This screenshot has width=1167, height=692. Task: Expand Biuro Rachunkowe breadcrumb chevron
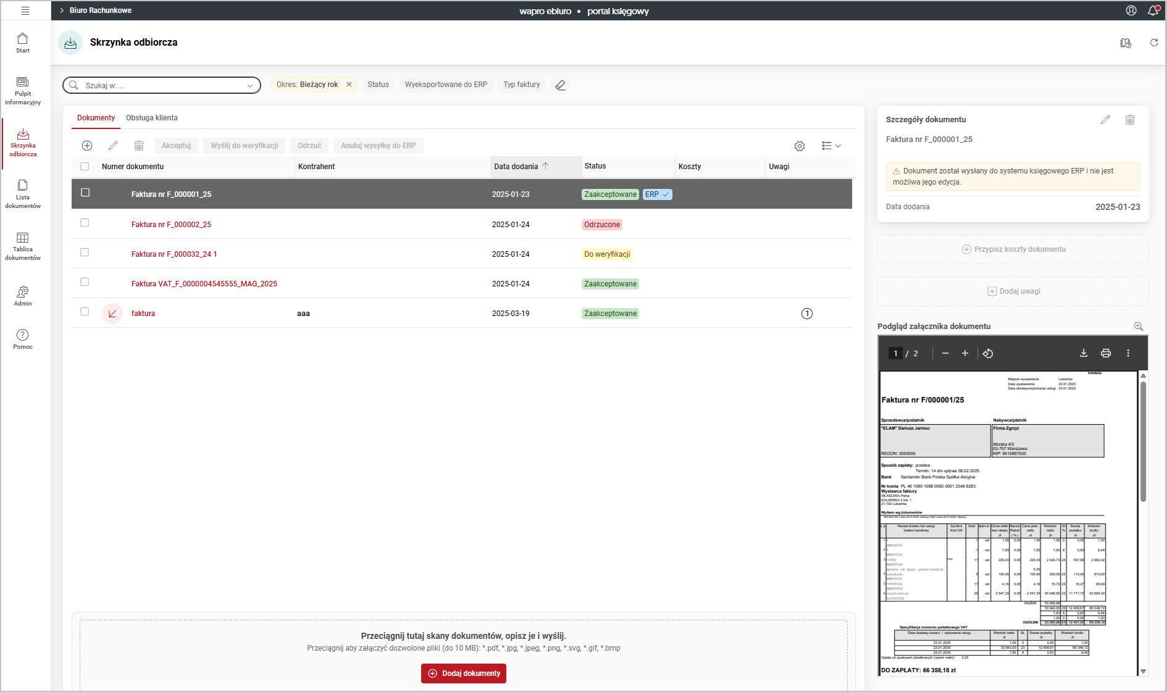[62, 10]
